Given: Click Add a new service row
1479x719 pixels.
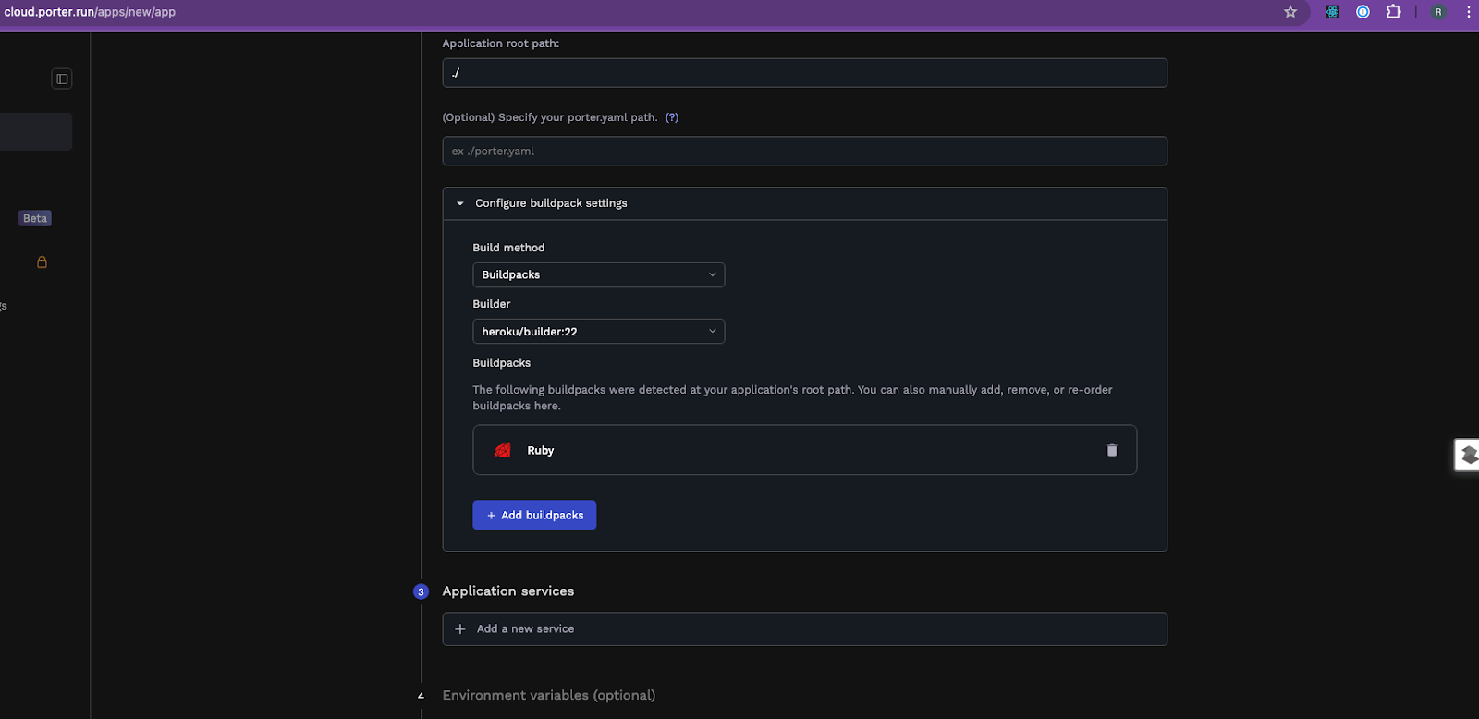Looking at the screenshot, I should point(805,629).
